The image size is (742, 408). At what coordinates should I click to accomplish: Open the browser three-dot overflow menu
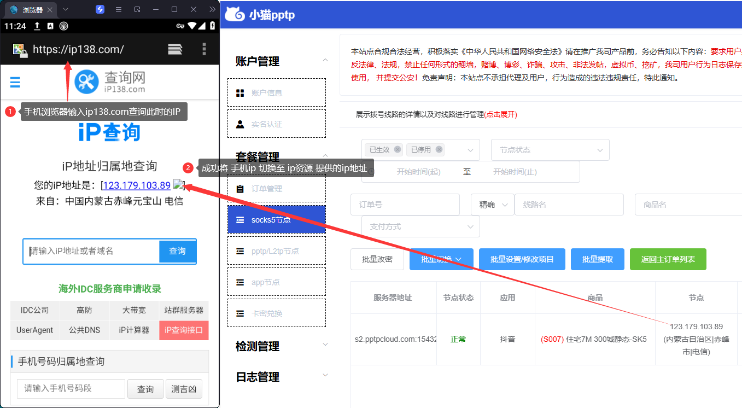(x=204, y=49)
